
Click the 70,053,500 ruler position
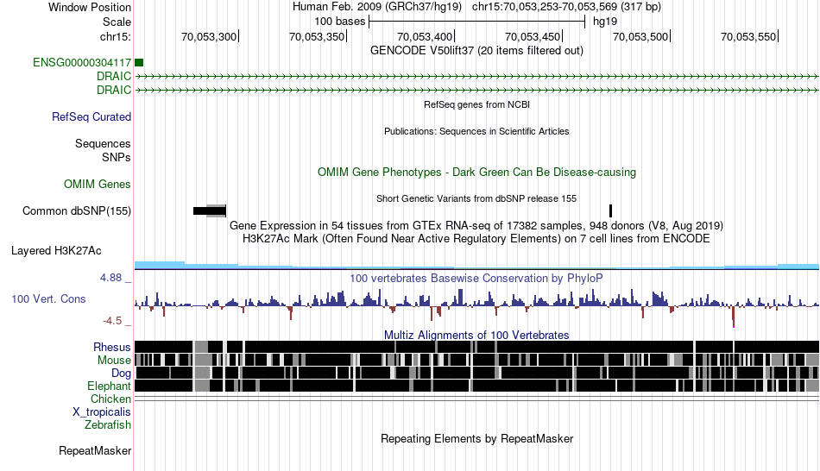[641, 36]
